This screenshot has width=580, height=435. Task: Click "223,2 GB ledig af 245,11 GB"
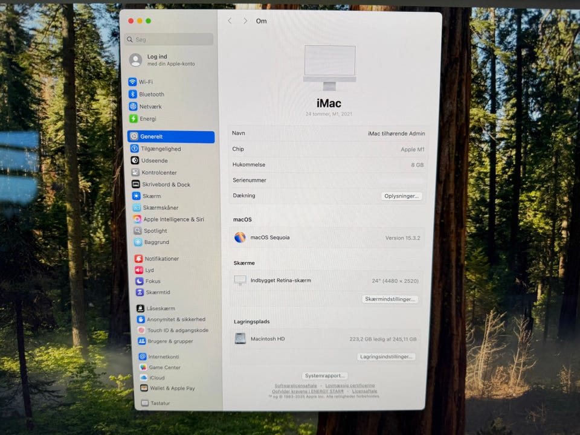[x=383, y=339]
